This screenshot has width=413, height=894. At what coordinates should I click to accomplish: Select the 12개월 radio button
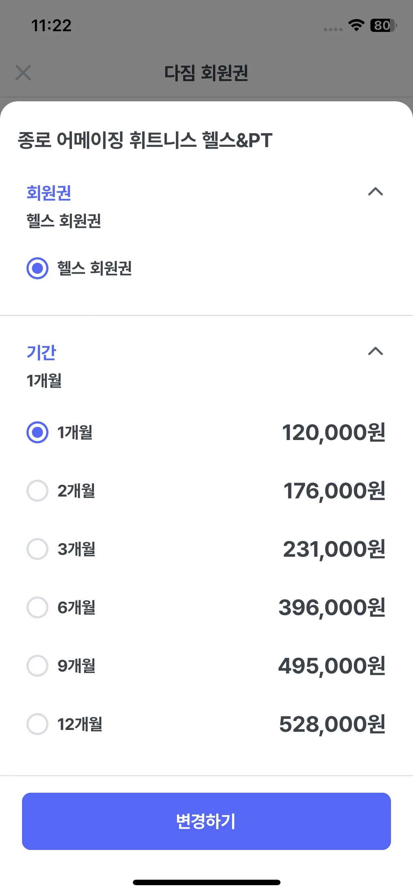37,724
